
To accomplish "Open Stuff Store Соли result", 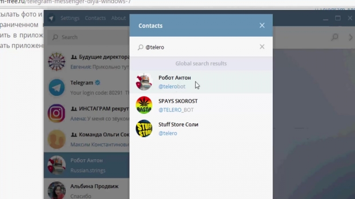I will 201,129.
